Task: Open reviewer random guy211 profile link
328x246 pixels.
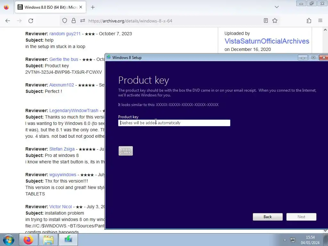Action: 65,34
